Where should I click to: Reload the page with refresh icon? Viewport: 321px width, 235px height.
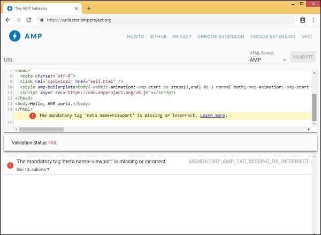(29, 20)
